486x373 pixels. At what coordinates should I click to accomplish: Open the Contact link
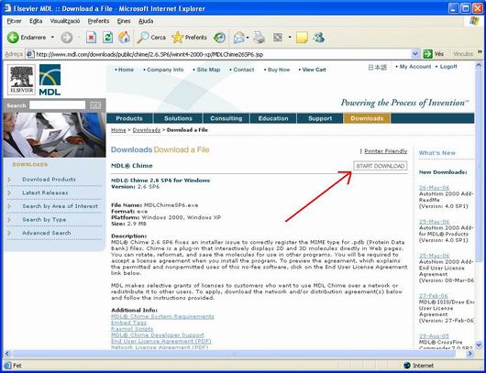(x=244, y=70)
